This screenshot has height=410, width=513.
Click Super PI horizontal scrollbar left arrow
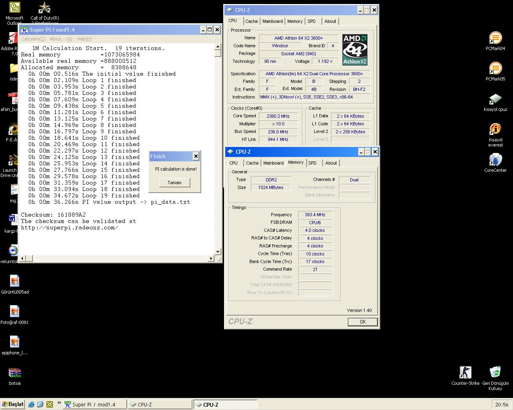(x=22, y=259)
